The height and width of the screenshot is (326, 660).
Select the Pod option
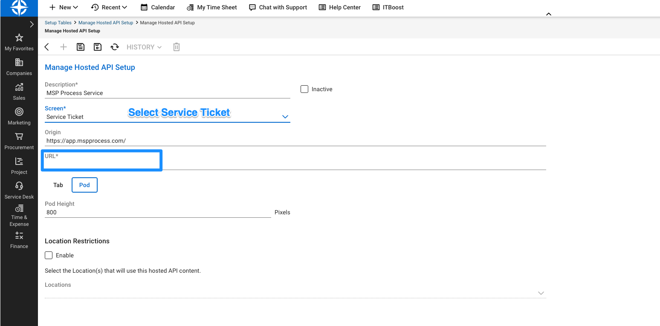(84, 185)
